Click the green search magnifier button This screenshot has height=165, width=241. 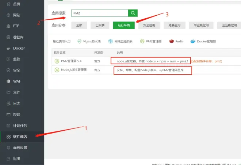133,13
